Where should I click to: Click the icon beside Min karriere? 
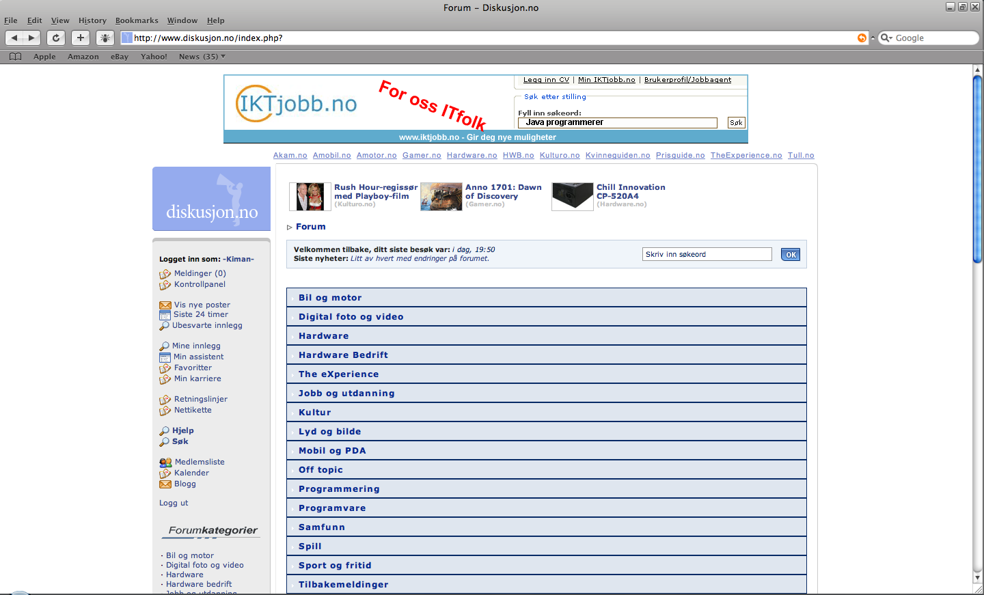pyautogui.click(x=165, y=379)
